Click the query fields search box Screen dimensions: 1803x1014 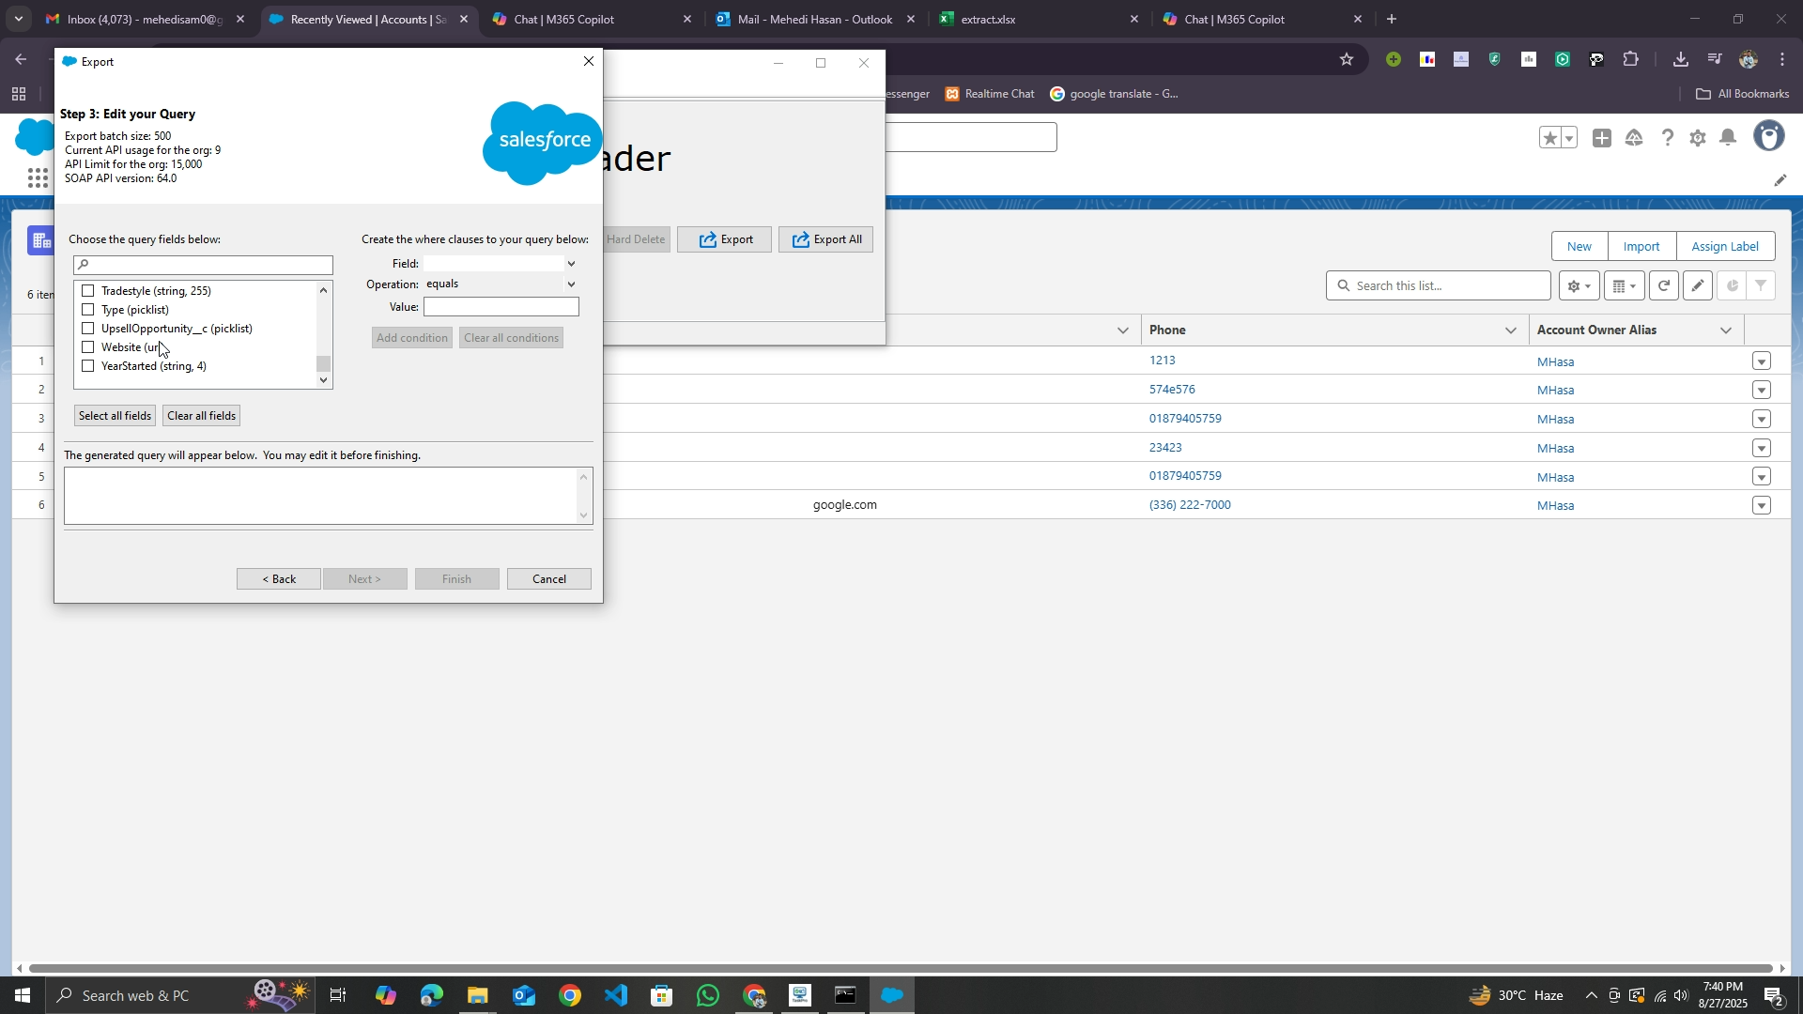205,266
